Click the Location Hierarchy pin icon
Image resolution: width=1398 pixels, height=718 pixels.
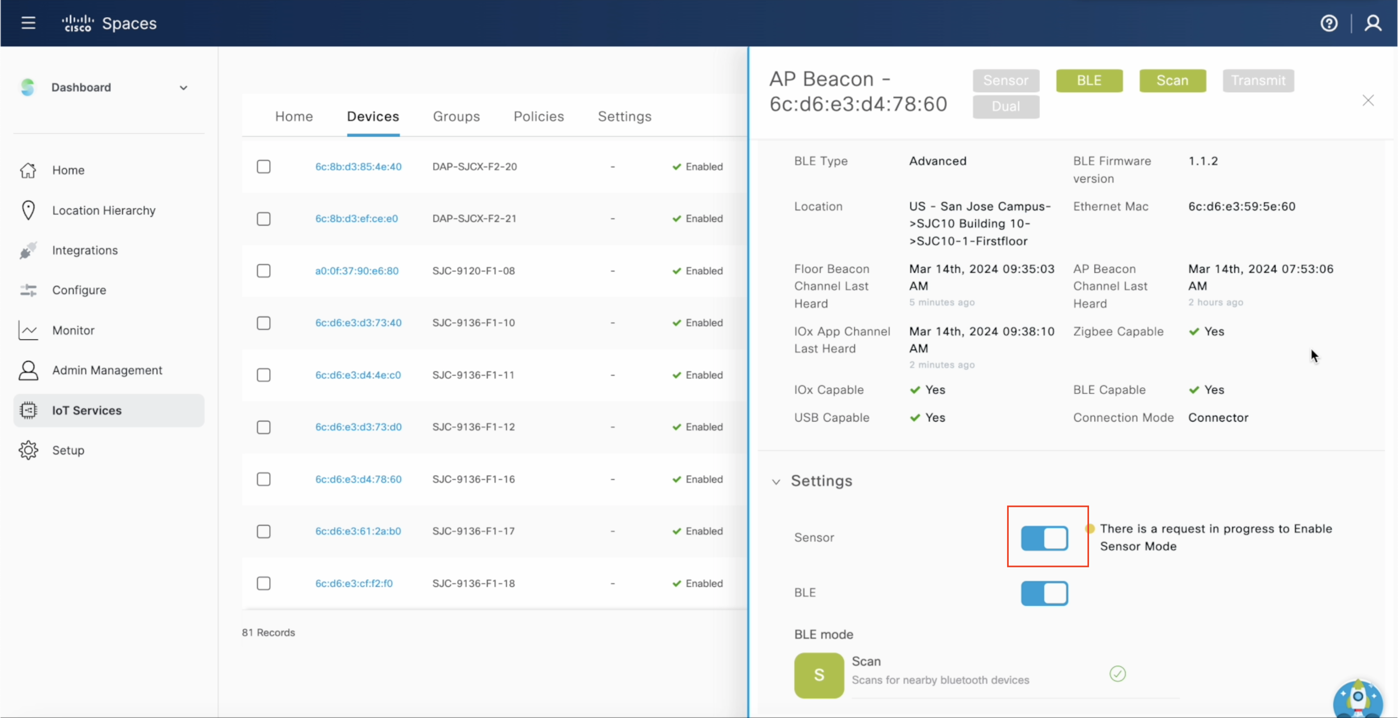coord(28,210)
